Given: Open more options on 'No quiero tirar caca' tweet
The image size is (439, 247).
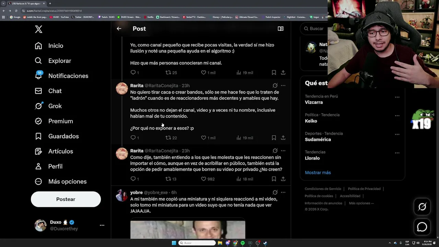Looking at the screenshot, I should coord(283,85).
